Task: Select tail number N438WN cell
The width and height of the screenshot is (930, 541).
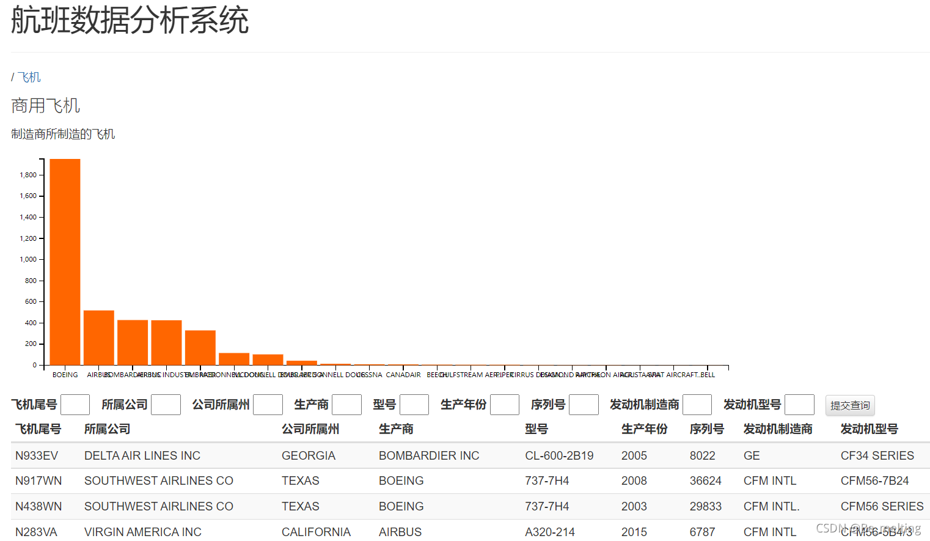Action: [x=38, y=507]
